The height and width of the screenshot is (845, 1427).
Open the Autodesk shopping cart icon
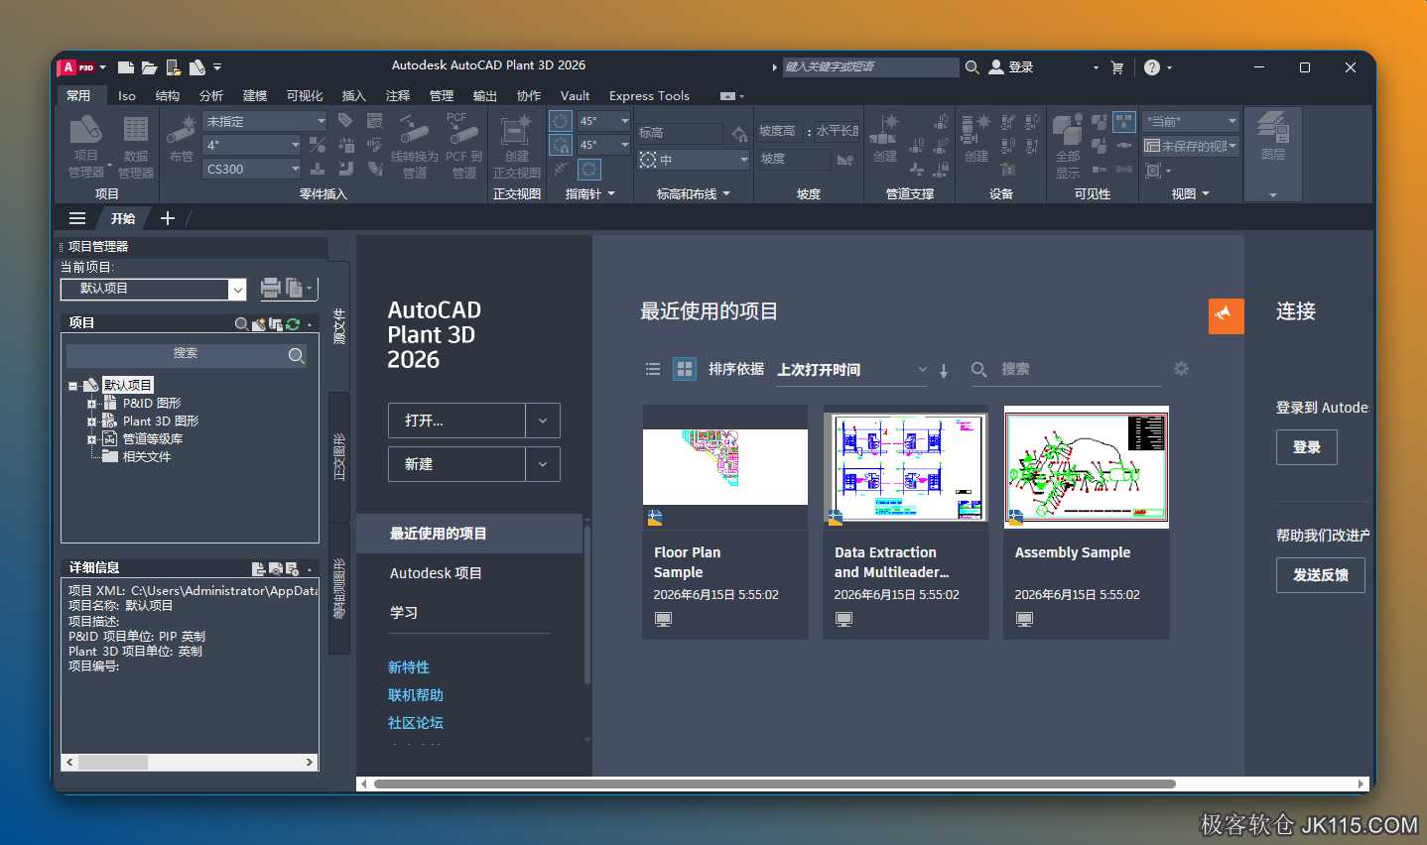1117,67
